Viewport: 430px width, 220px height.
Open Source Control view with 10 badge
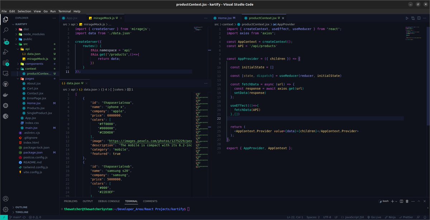[x=5, y=41]
